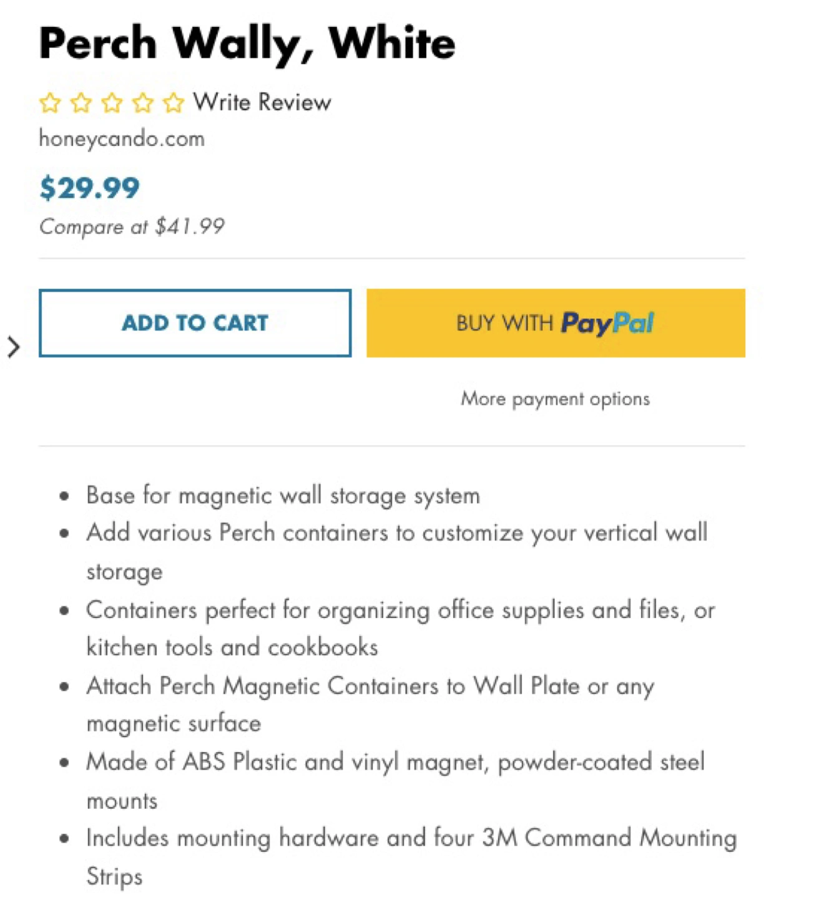Click the Perch Wally, White product title
This screenshot has width=814, height=898.
click(x=247, y=44)
